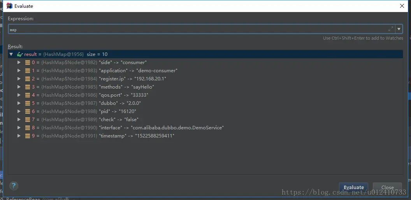The image size is (411, 200).
Task: Click the {HashMap@1956} result type text
Action: pos(63,54)
